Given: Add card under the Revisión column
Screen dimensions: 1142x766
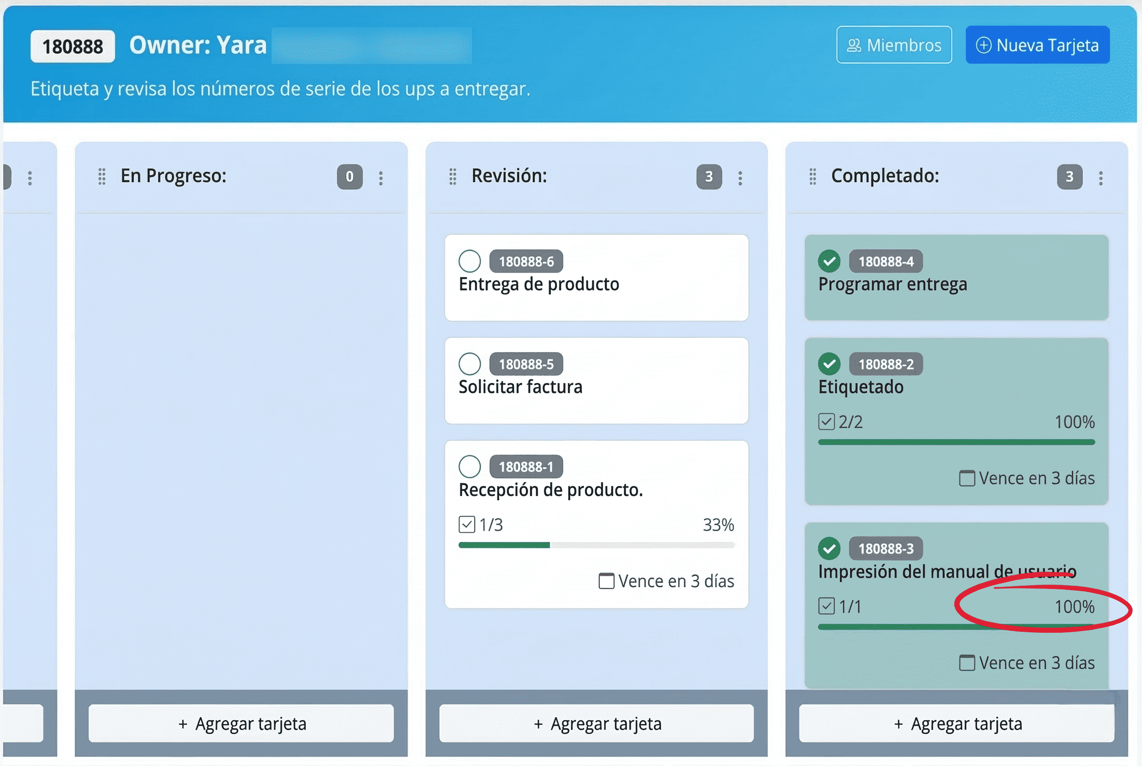Looking at the screenshot, I should pyautogui.click(x=596, y=724).
